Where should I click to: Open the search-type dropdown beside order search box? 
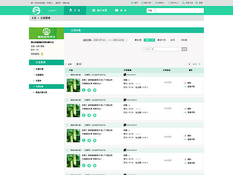tap(148, 49)
